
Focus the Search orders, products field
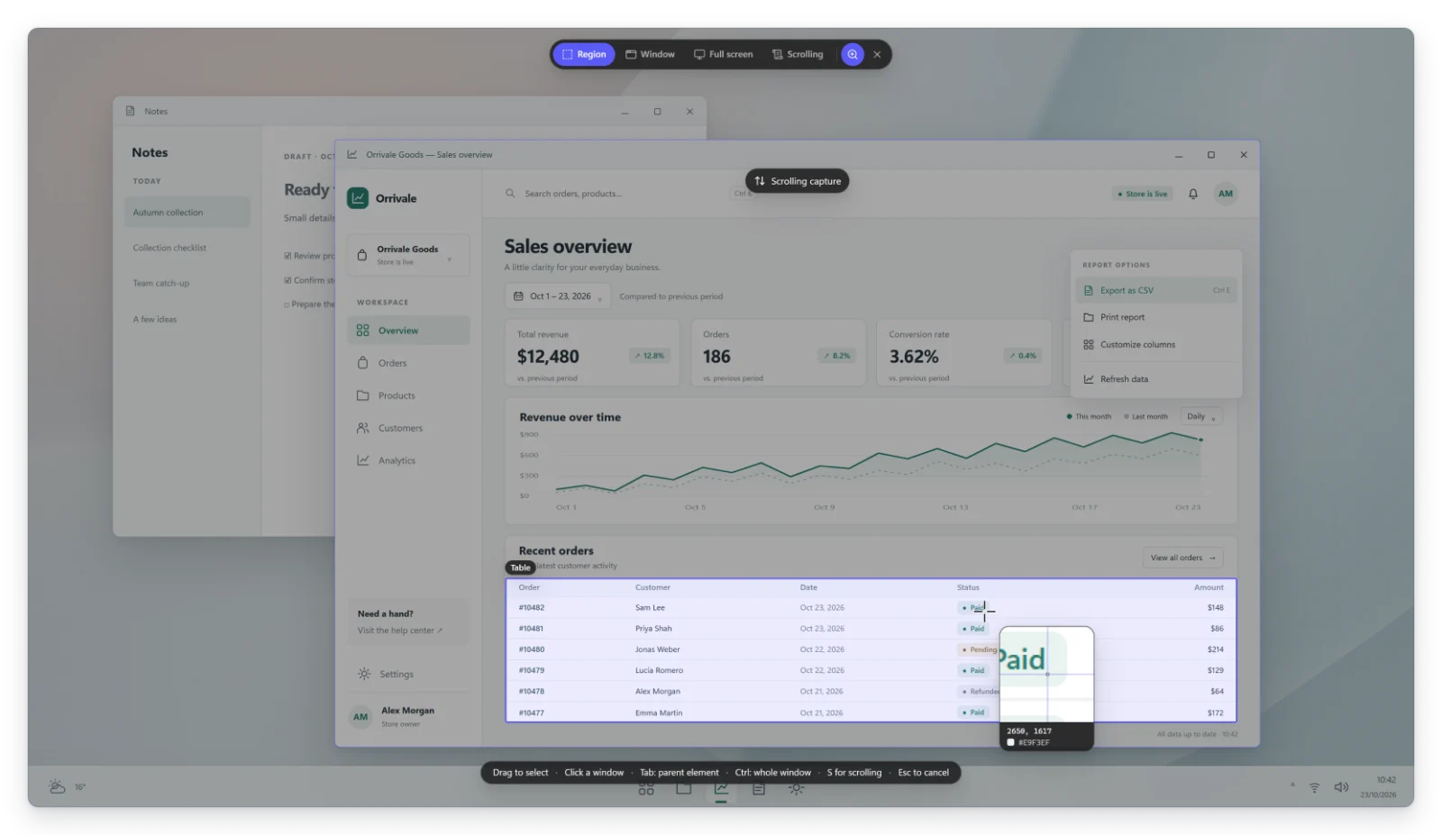(x=629, y=194)
